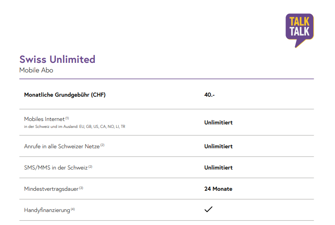Open footnote 2 beside Anrufe in alle Schweizer Netze
Screen dimensions: 335x225
coord(102,145)
